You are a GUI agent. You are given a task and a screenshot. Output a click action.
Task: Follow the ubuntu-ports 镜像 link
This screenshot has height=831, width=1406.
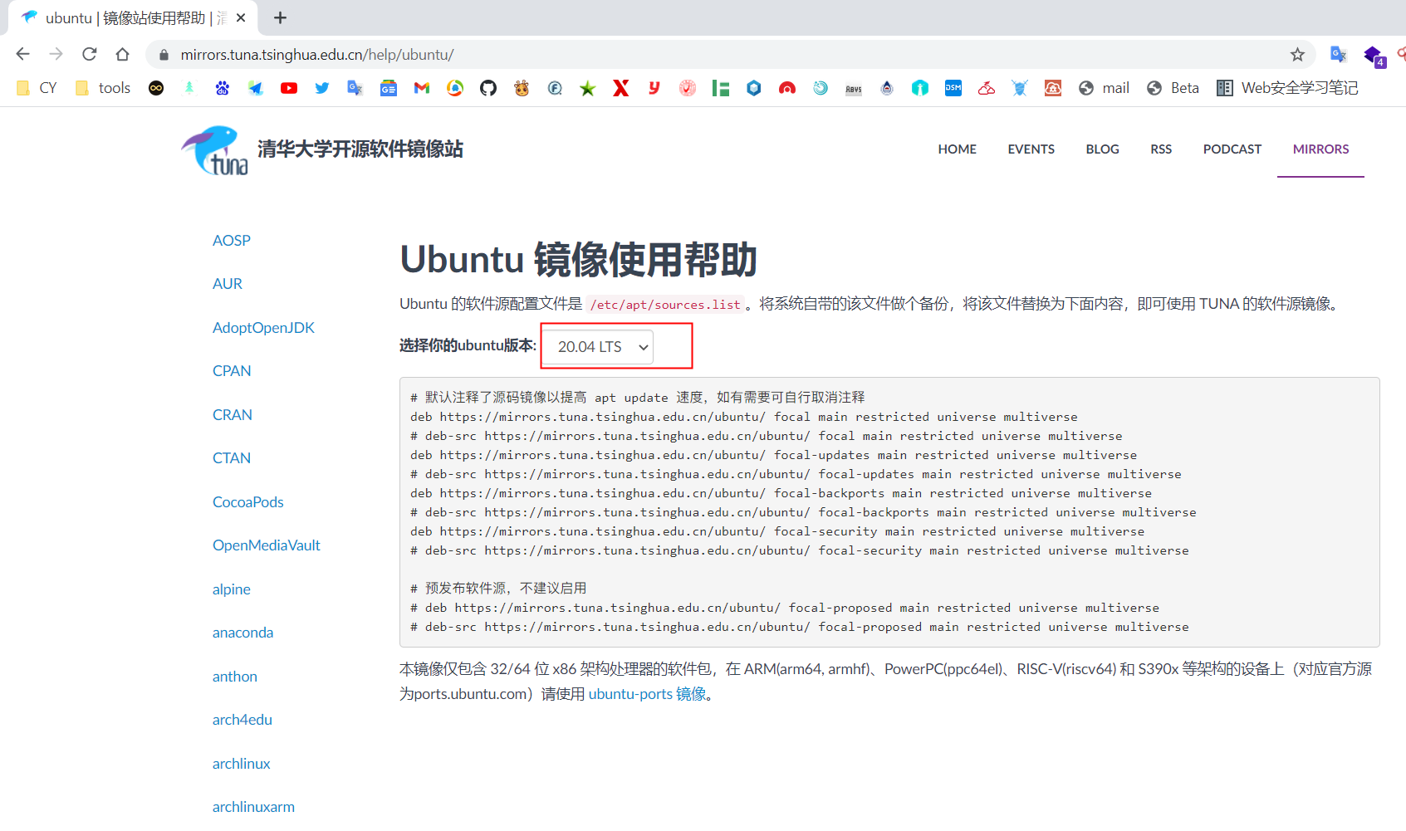click(647, 694)
